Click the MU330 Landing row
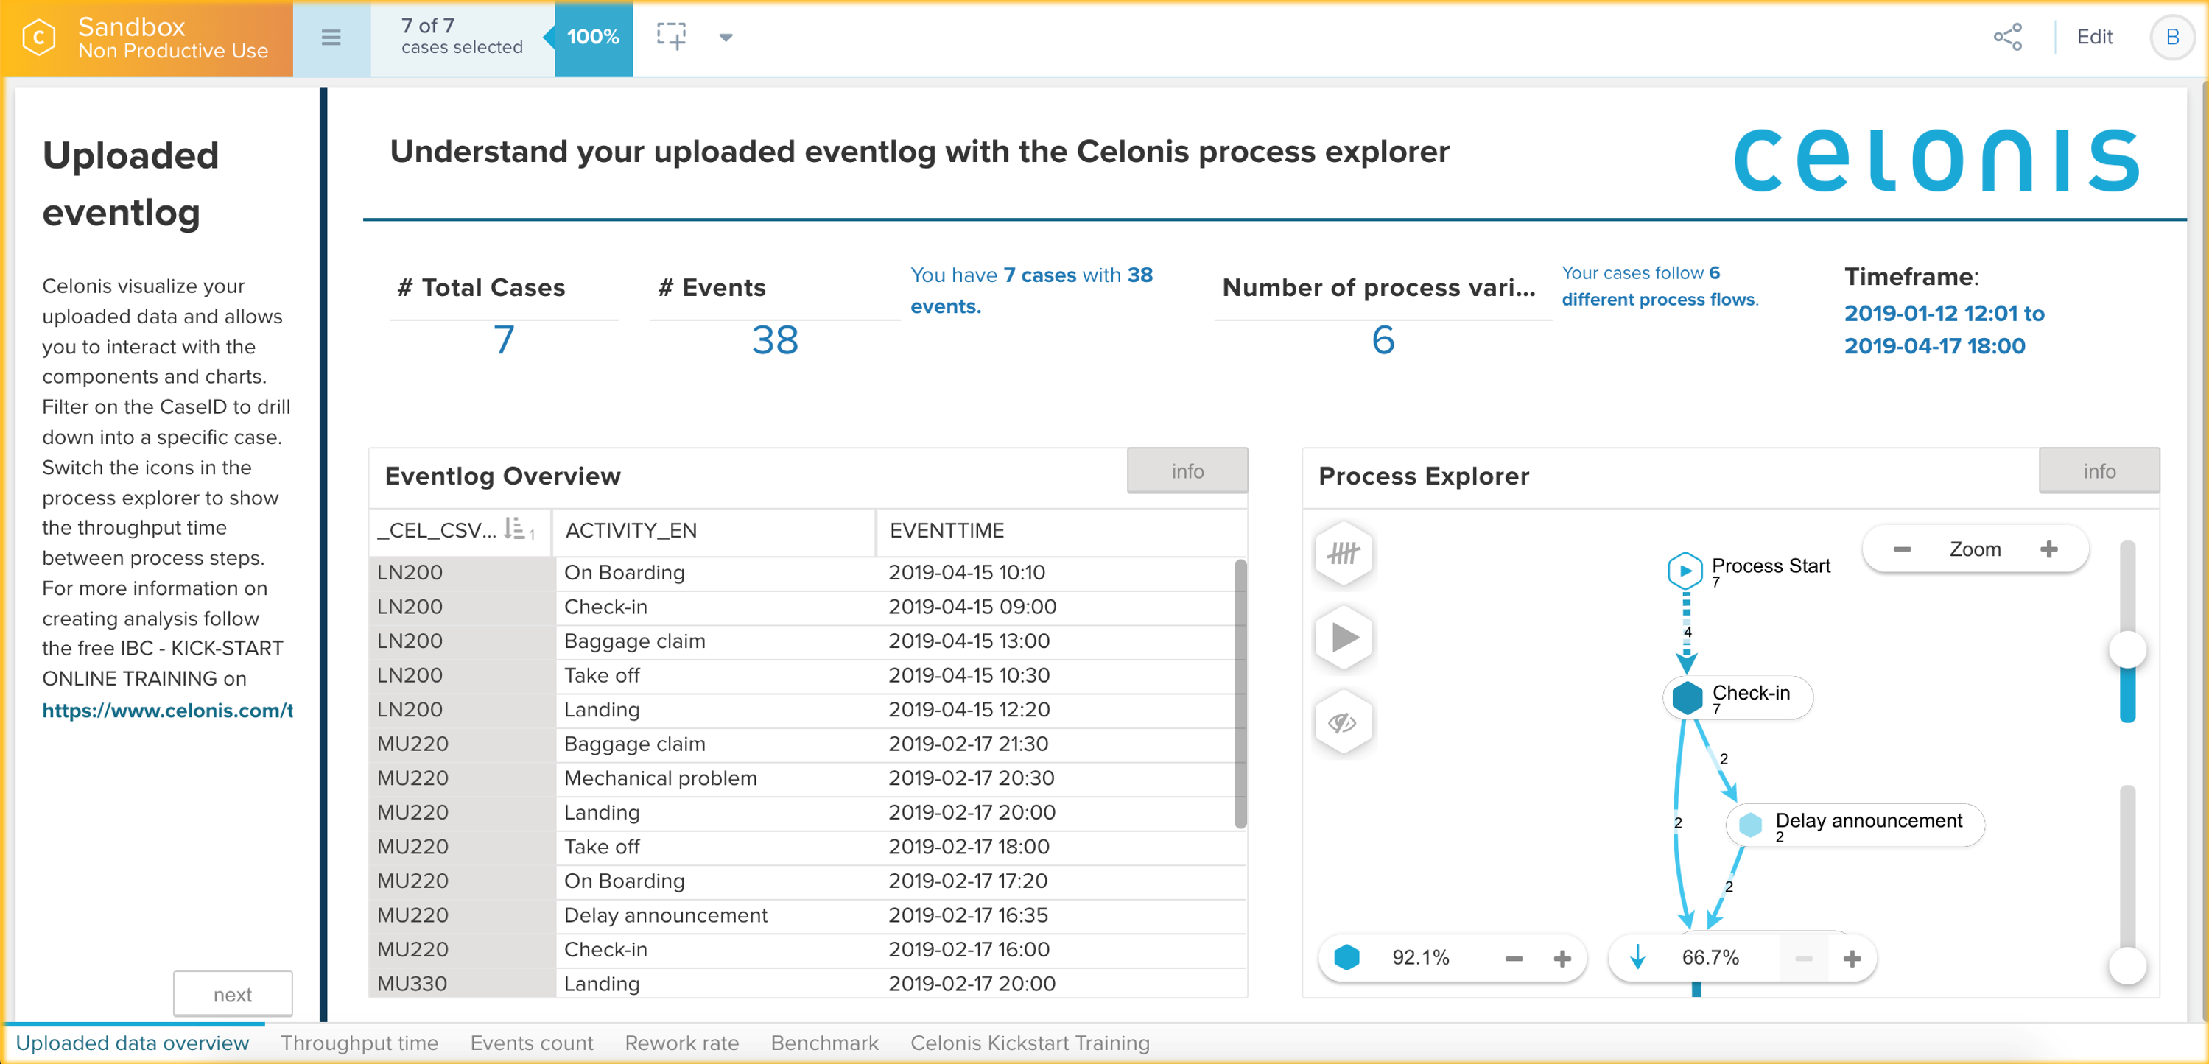 [x=802, y=984]
